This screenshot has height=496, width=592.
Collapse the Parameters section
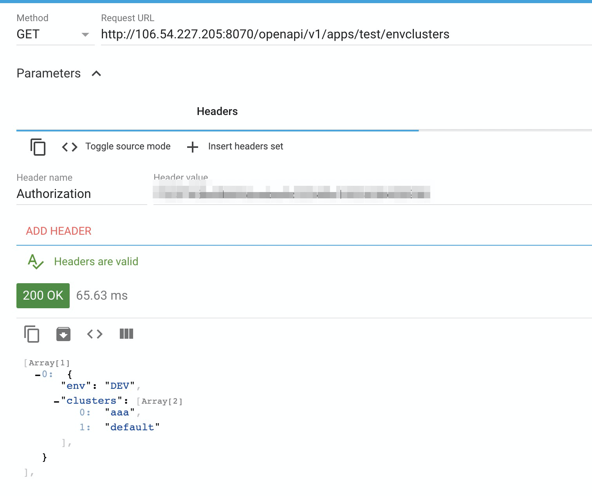coord(96,74)
